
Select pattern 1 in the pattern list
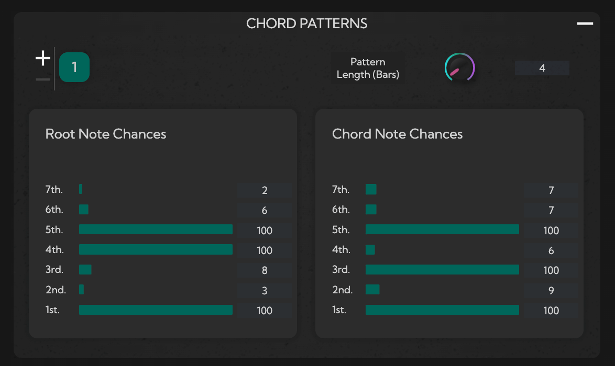(x=74, y=67)
